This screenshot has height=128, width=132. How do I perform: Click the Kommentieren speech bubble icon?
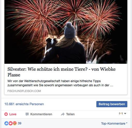27,114
